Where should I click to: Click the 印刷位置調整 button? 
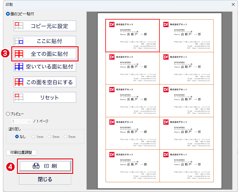point(21,153)
